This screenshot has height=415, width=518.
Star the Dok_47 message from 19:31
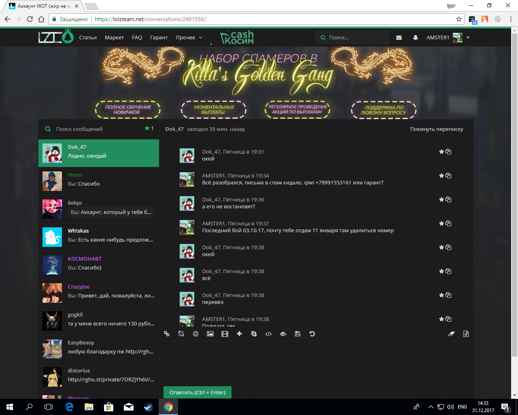[x=441, y=152]
